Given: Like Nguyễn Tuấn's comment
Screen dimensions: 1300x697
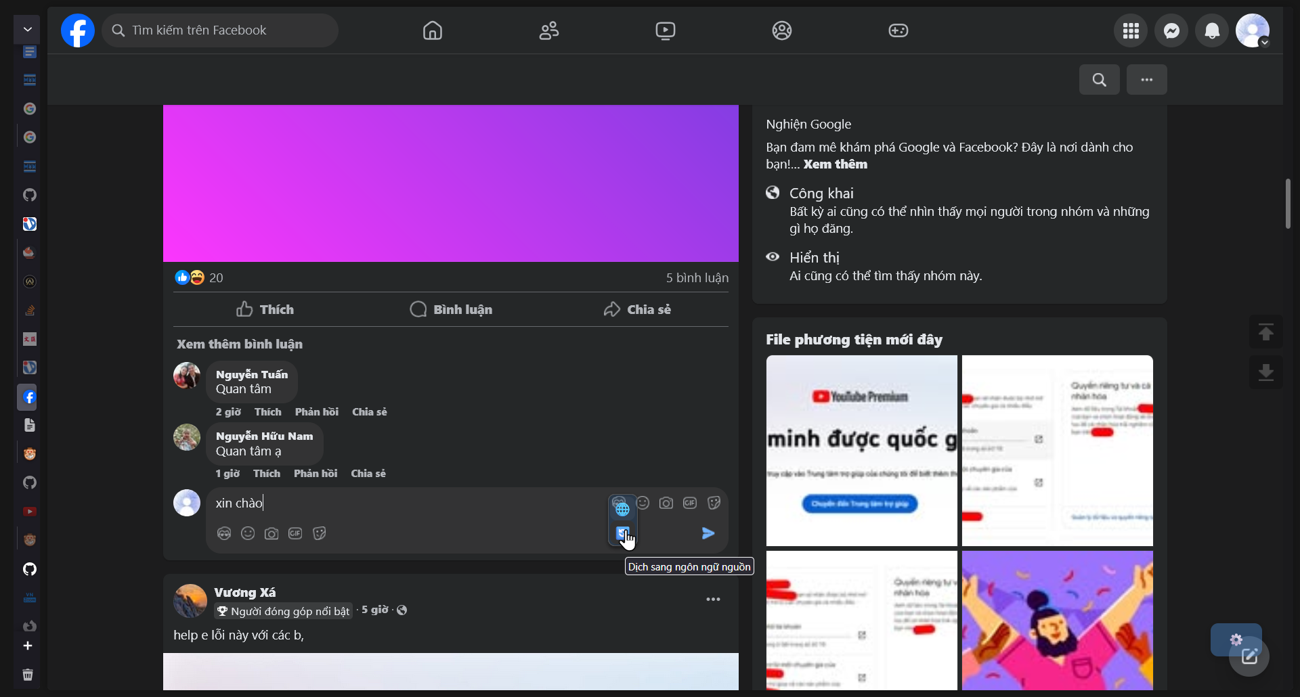Looking at the screenshot, I should pos(267,412).
